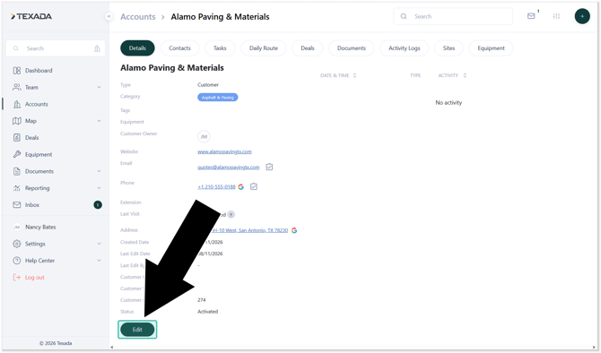
Task: Click the task icon next to email
Action: pyautogui.click(x=269, y=167)
